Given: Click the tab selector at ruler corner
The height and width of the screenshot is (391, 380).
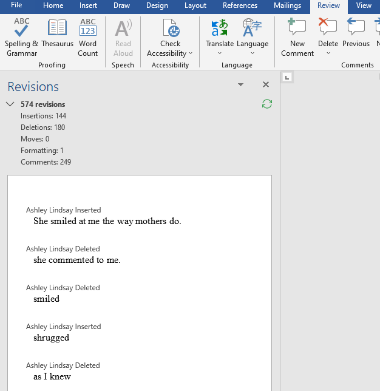Looking at the screenshot, I should [x=287, y=77].
